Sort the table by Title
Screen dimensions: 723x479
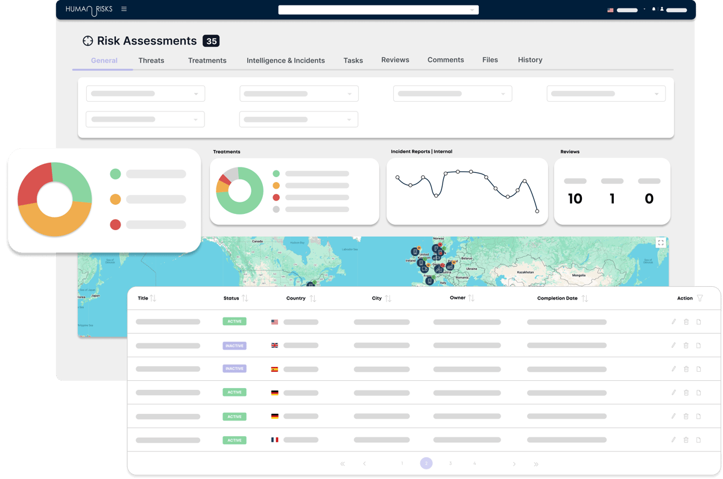pyautogui.click(x=153, y=298)
